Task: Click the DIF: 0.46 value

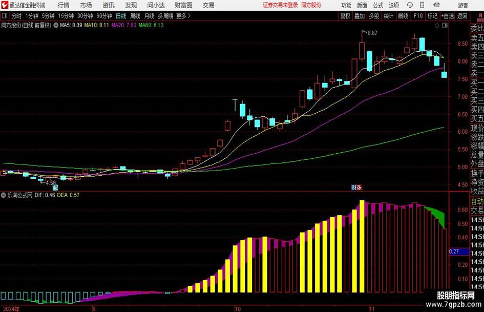Action: [45, 195]
